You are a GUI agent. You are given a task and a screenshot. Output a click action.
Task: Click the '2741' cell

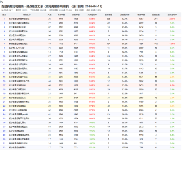pyautogui.click(x=61, y=98)
